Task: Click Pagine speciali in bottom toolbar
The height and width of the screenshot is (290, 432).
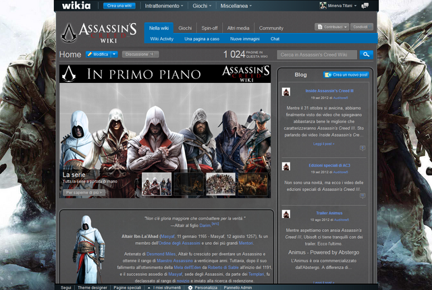Action: (x=128, y=287)
